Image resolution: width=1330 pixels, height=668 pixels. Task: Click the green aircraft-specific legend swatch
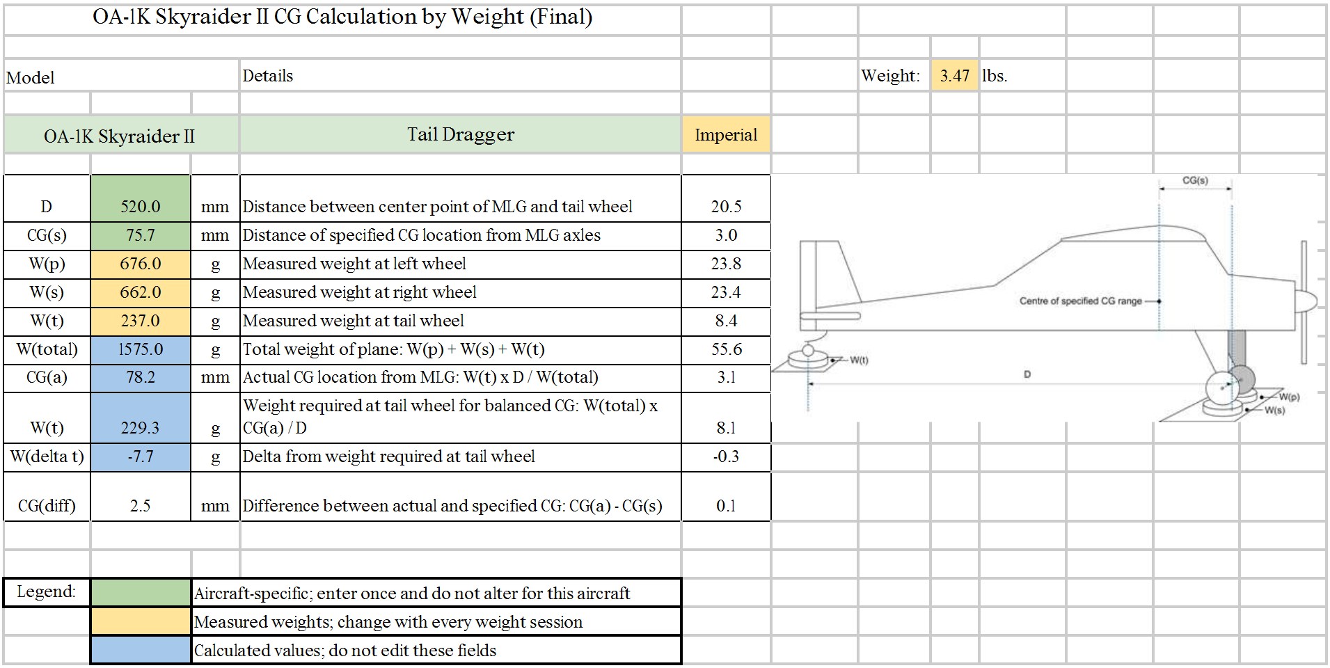point(141,592)
